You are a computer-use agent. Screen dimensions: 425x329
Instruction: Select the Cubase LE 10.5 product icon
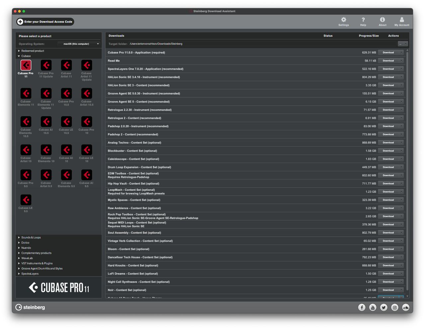(x=66, y=122)
